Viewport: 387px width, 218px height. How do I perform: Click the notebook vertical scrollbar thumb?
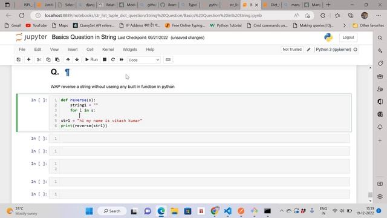tap(370, 195)
